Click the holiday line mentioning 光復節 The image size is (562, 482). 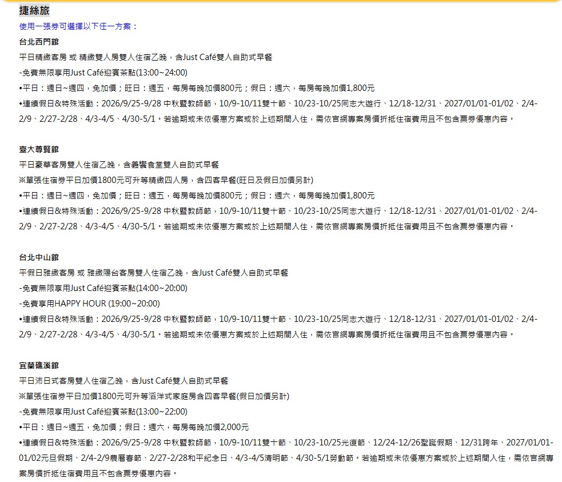[286, 443]
